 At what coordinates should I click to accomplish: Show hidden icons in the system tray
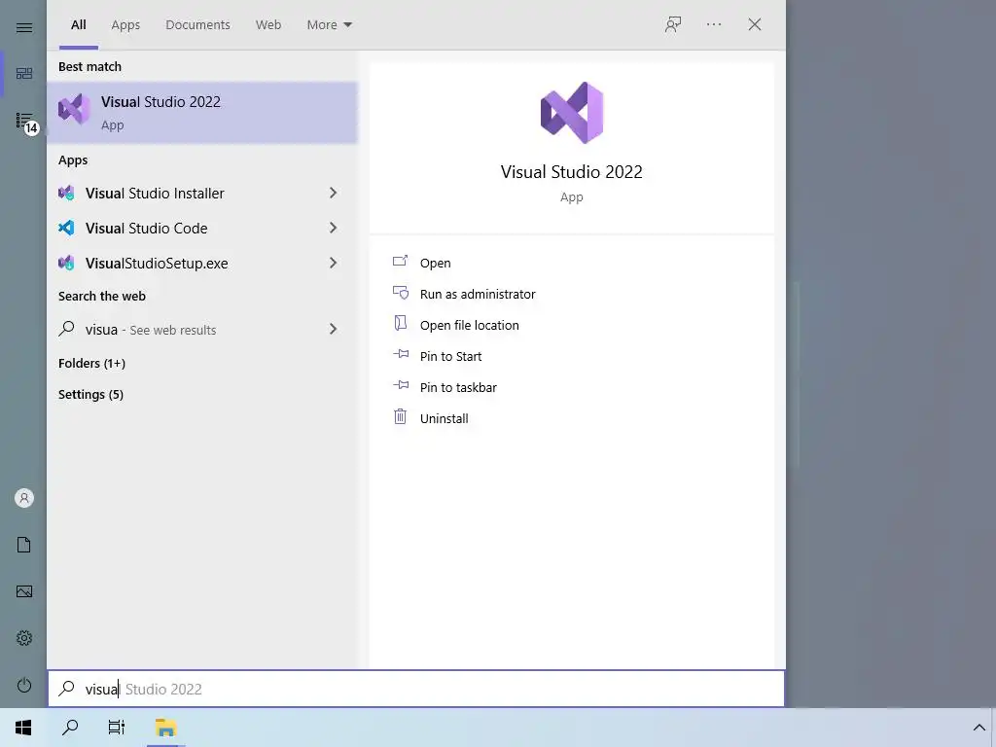(978, 728)
